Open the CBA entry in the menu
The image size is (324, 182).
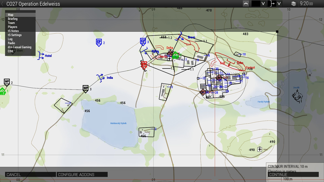(20, 51)
